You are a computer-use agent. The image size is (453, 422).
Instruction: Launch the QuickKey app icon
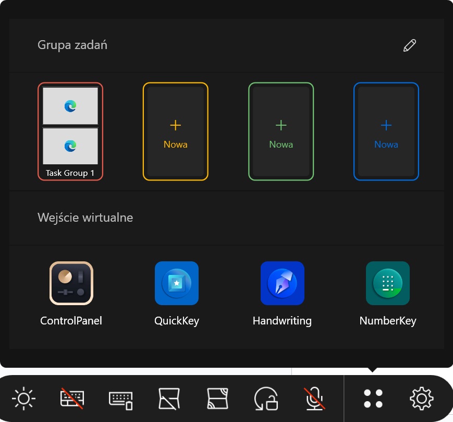177,283
